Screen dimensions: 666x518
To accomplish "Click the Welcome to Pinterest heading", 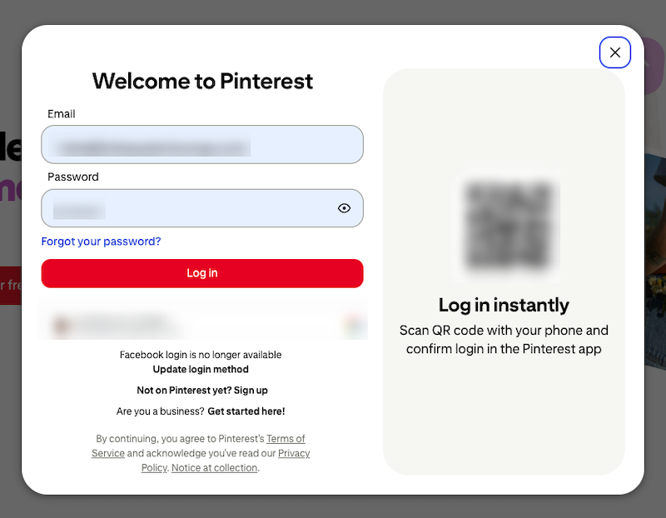I will tap(202, 82).
